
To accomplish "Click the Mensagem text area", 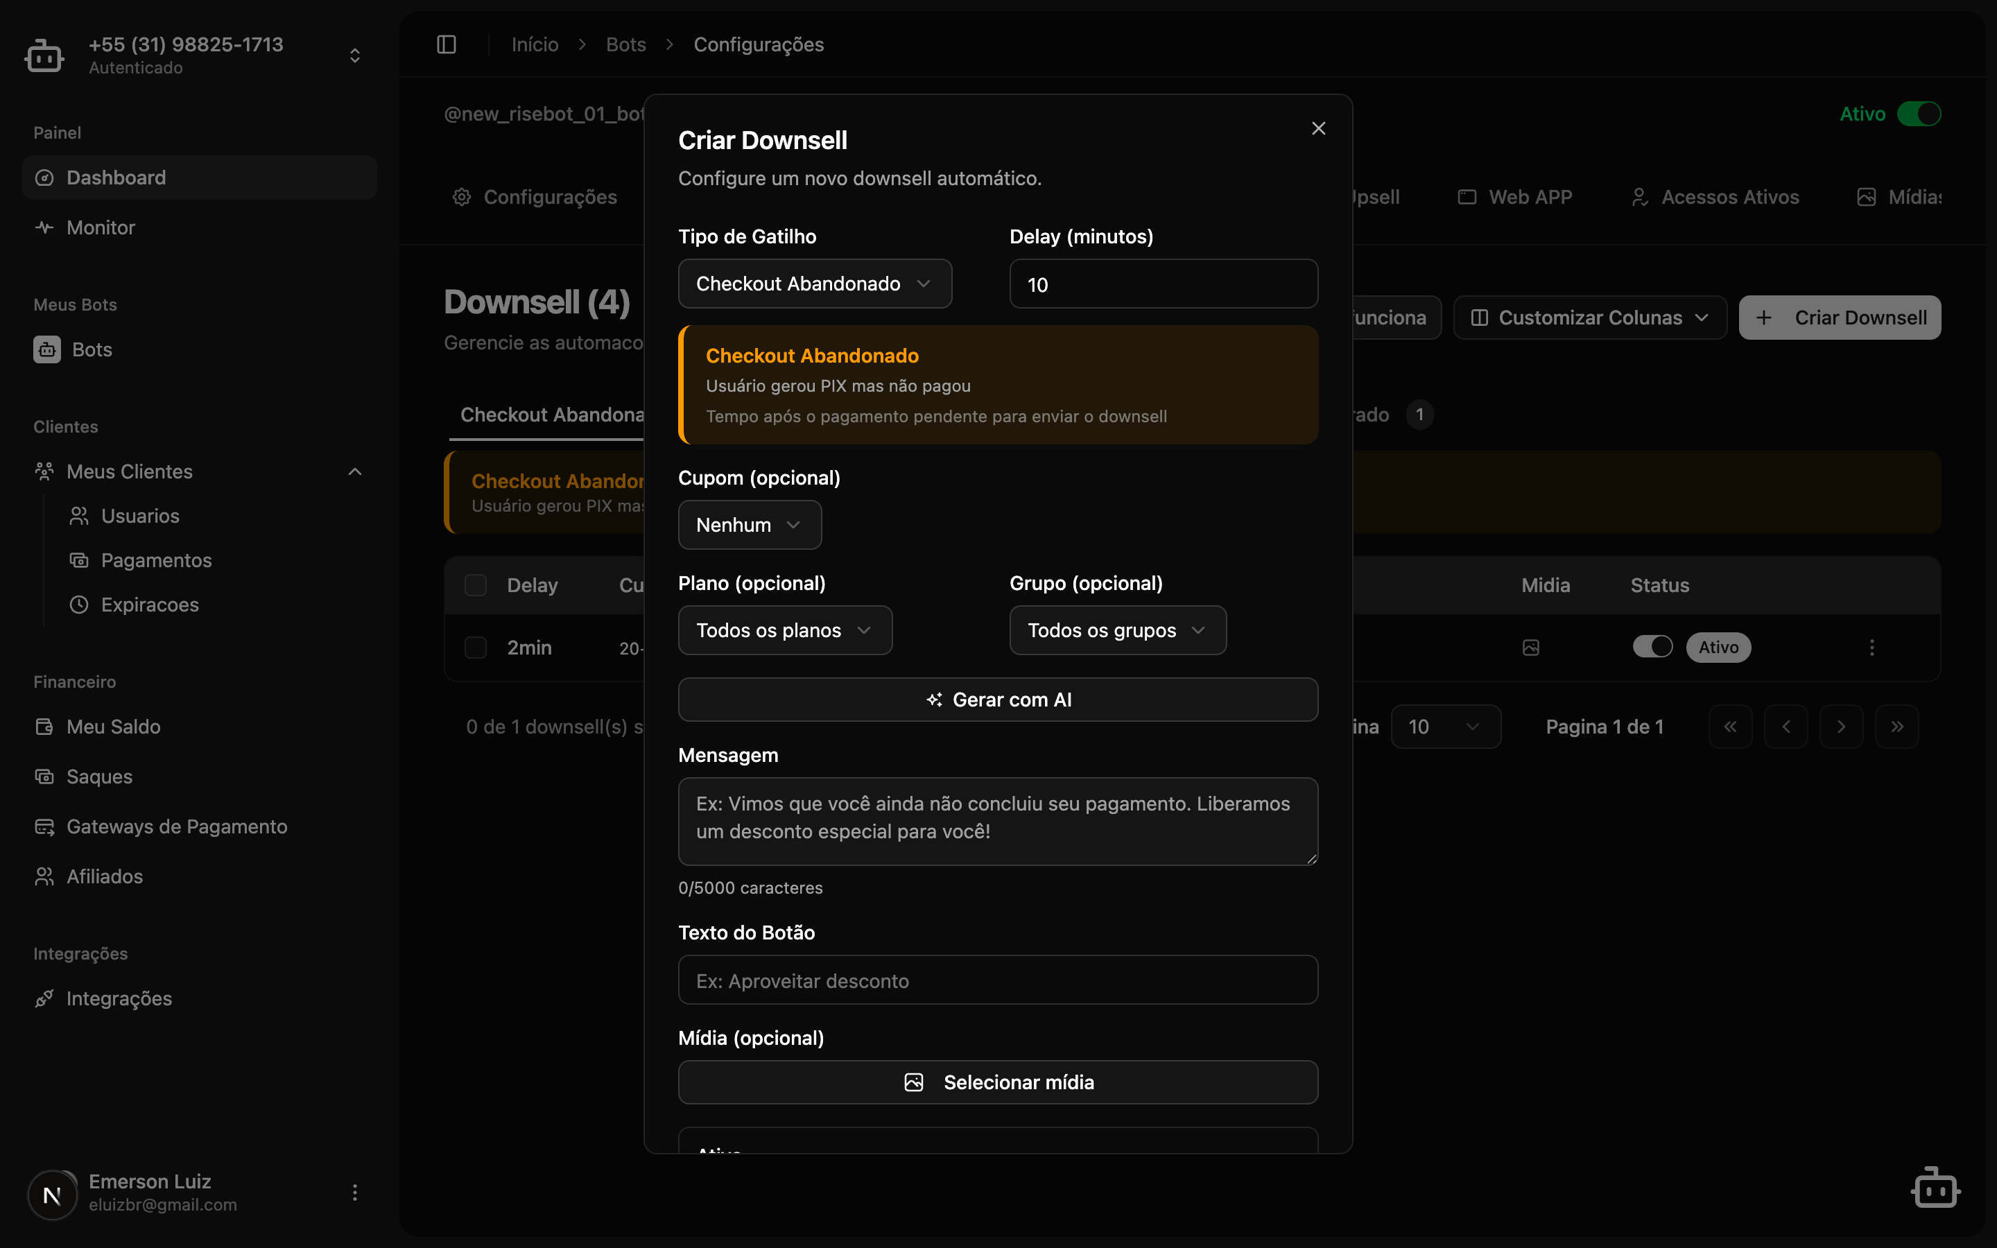I will [x=998, y=822].
